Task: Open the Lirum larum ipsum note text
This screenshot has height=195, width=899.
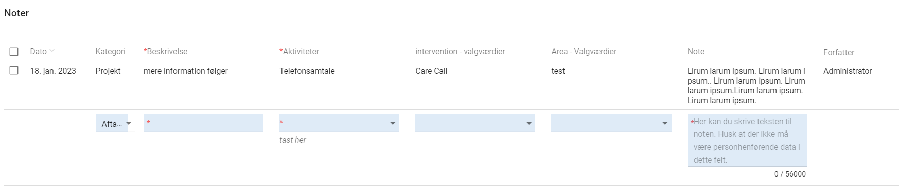Action: click(x=746, y=86)
